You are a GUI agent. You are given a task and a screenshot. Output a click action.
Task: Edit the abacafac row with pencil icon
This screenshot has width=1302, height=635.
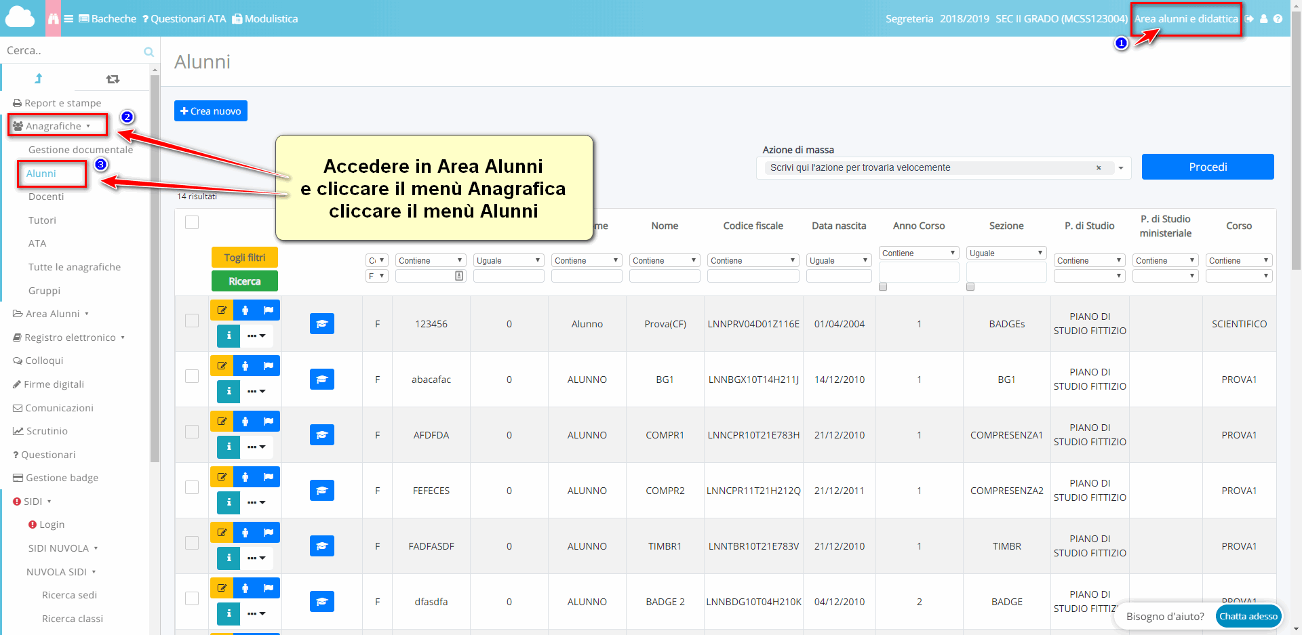[221, 366]
